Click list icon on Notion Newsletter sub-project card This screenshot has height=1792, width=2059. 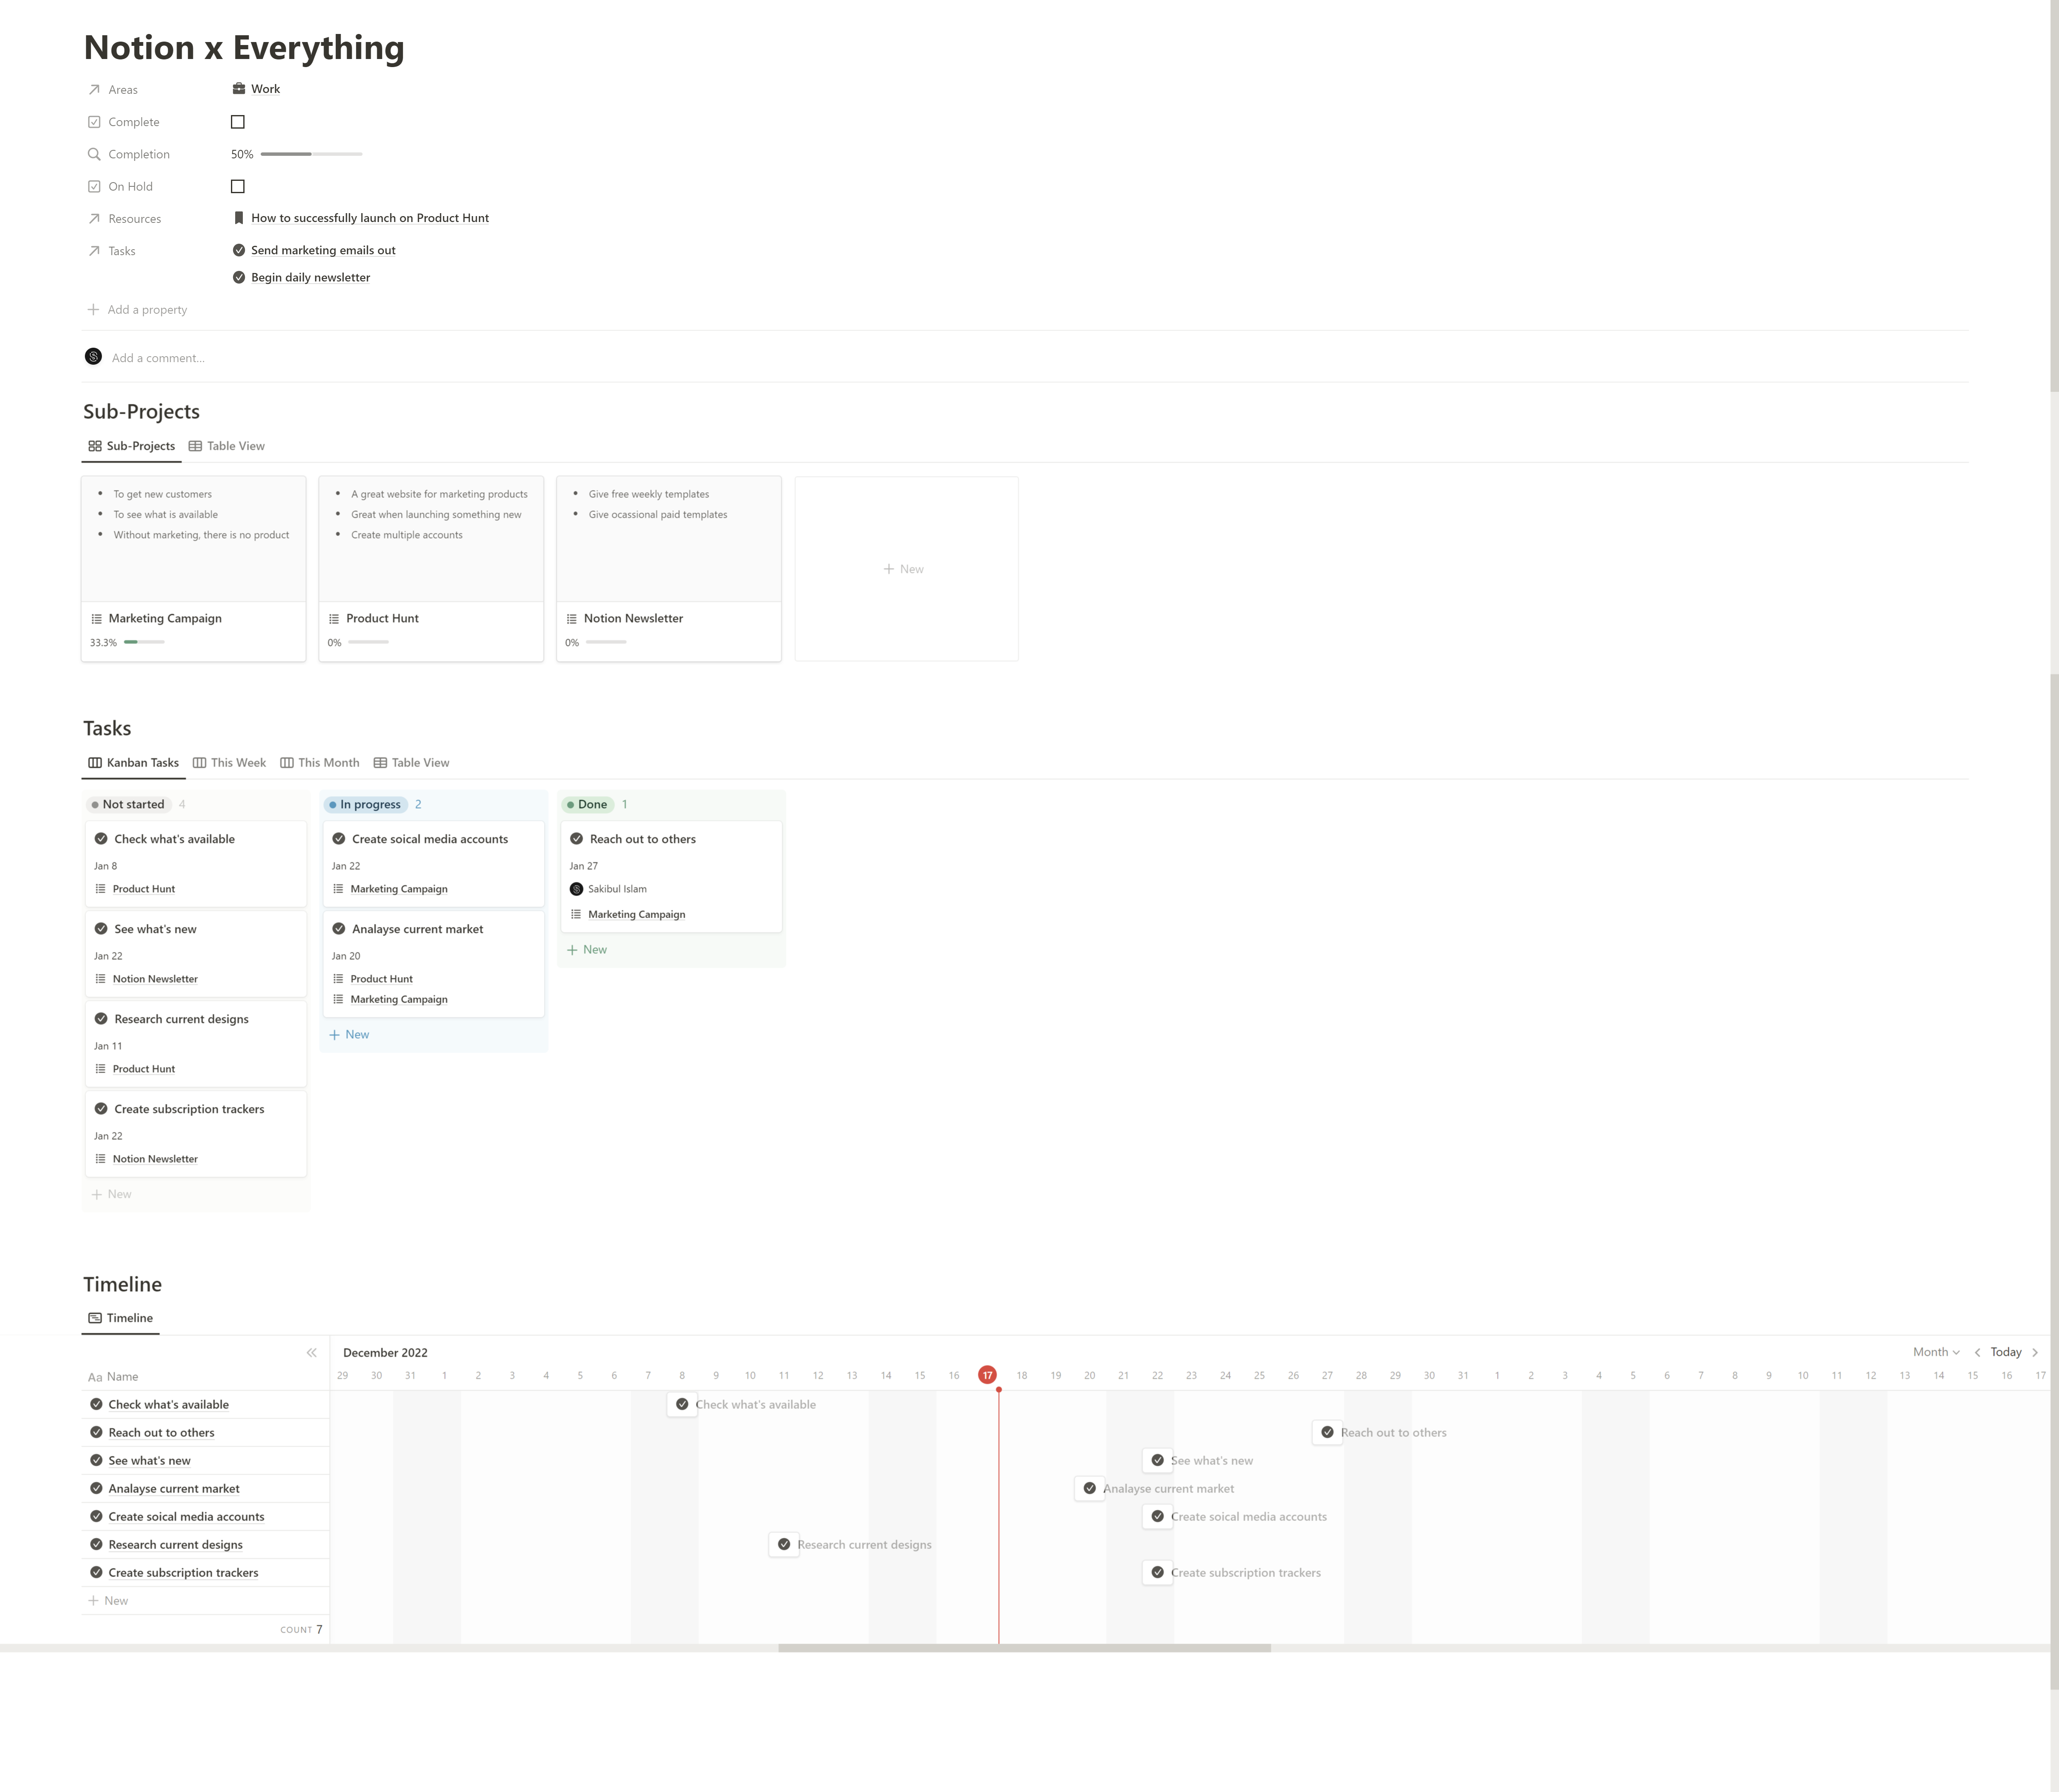click(x=572, y=619)
